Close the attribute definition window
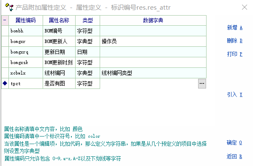 pyautogui.click(x=245, y=7)
